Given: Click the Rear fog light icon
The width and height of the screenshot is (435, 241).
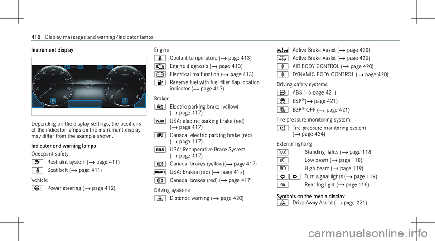Looking at the screenshot, I should (282, 184).
